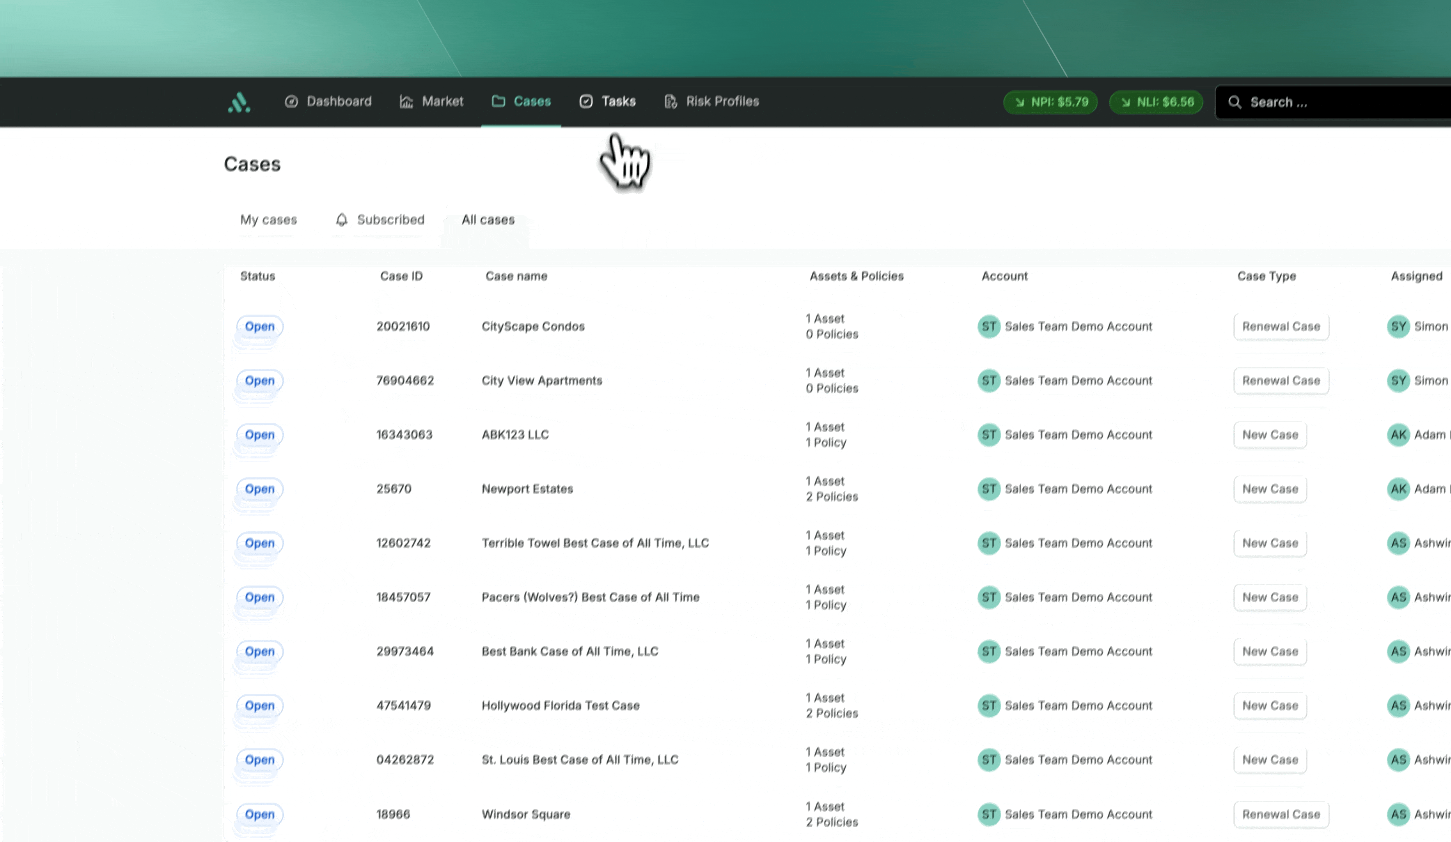This screenshot has height=842, width=1451.
Task: Open the Risk Profiles section
Action: click(x=712, y=102)
